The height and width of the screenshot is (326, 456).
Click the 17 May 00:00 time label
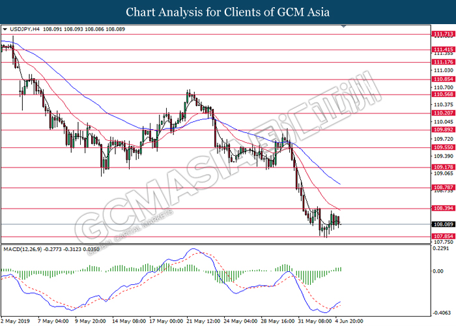(166, 321)
